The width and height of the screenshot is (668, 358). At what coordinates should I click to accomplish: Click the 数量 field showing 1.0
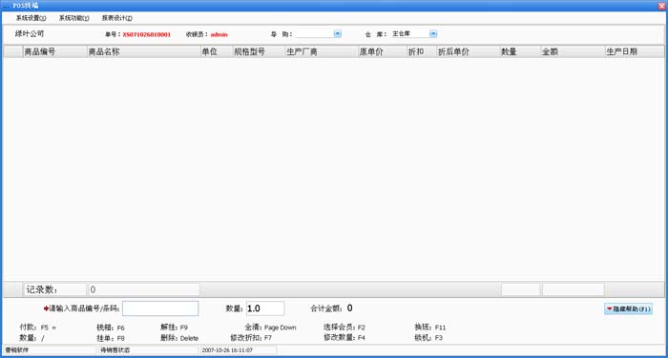(x=265, y=308)
